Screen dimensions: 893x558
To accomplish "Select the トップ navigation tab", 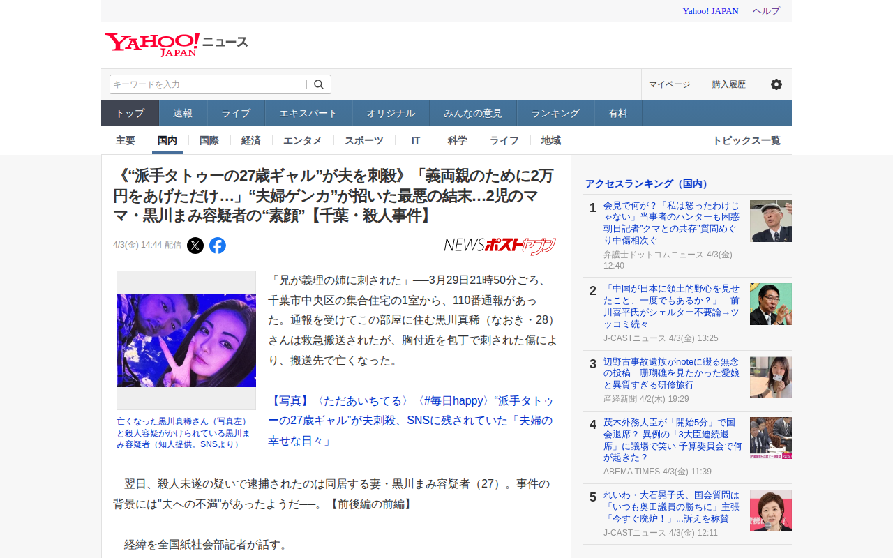I will click(x=130, y=113).
